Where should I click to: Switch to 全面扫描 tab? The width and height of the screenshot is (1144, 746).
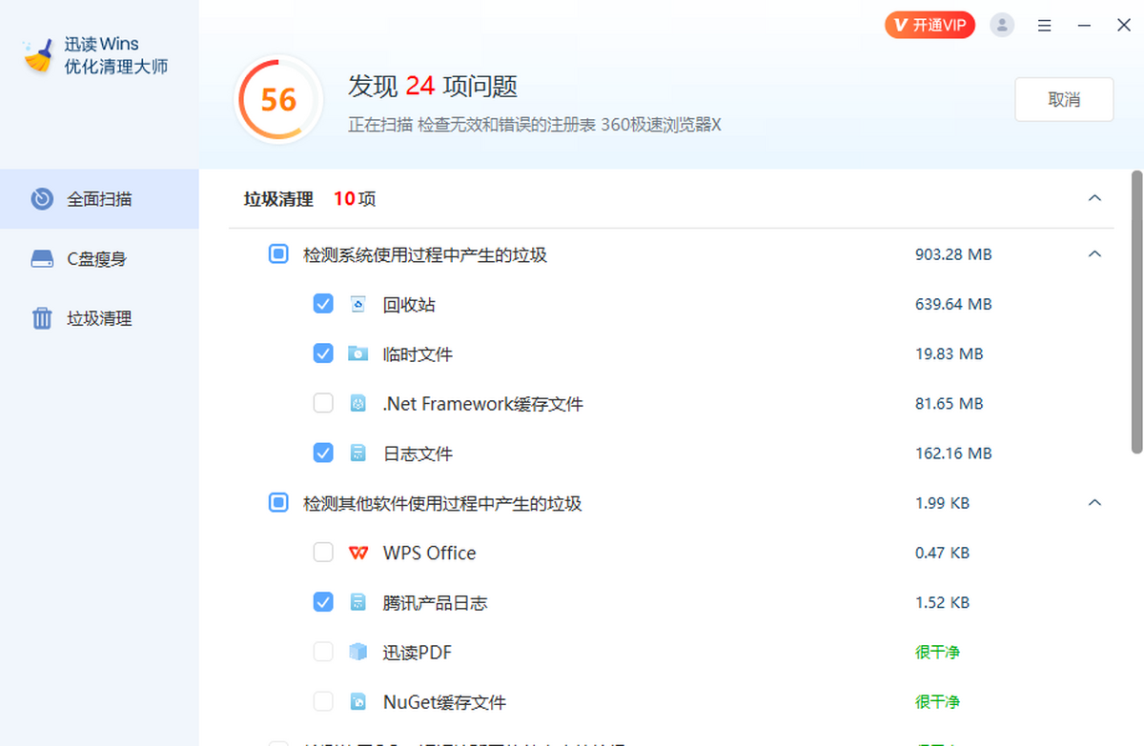[x=99, y=199]
